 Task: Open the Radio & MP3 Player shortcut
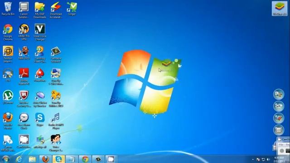(x=56, y=121)
